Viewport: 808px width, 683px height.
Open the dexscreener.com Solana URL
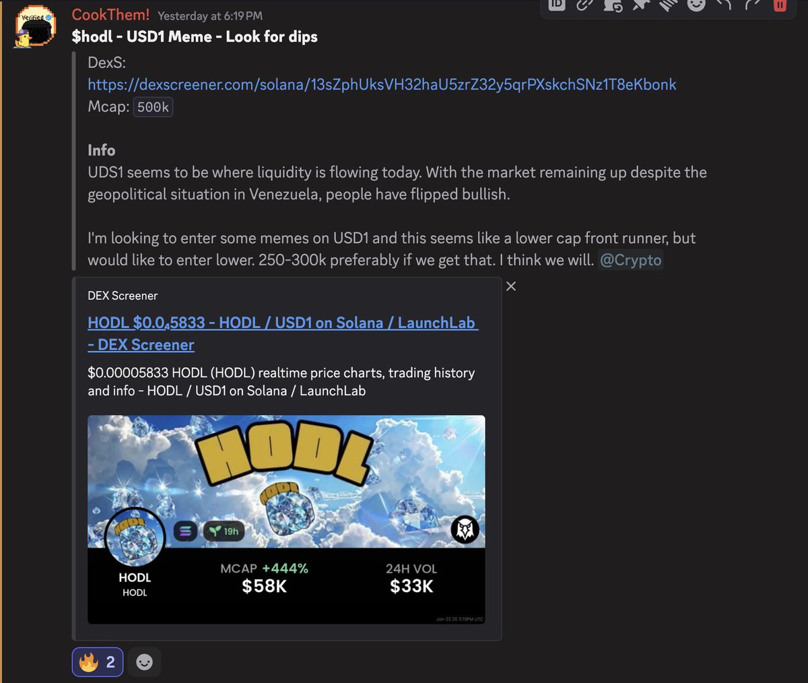coord(382,84)
